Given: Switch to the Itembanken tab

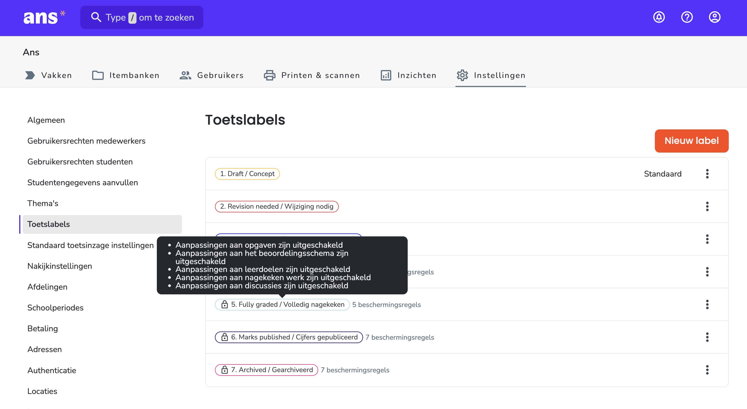Looking at the screenshot, I should pos(126,75).
